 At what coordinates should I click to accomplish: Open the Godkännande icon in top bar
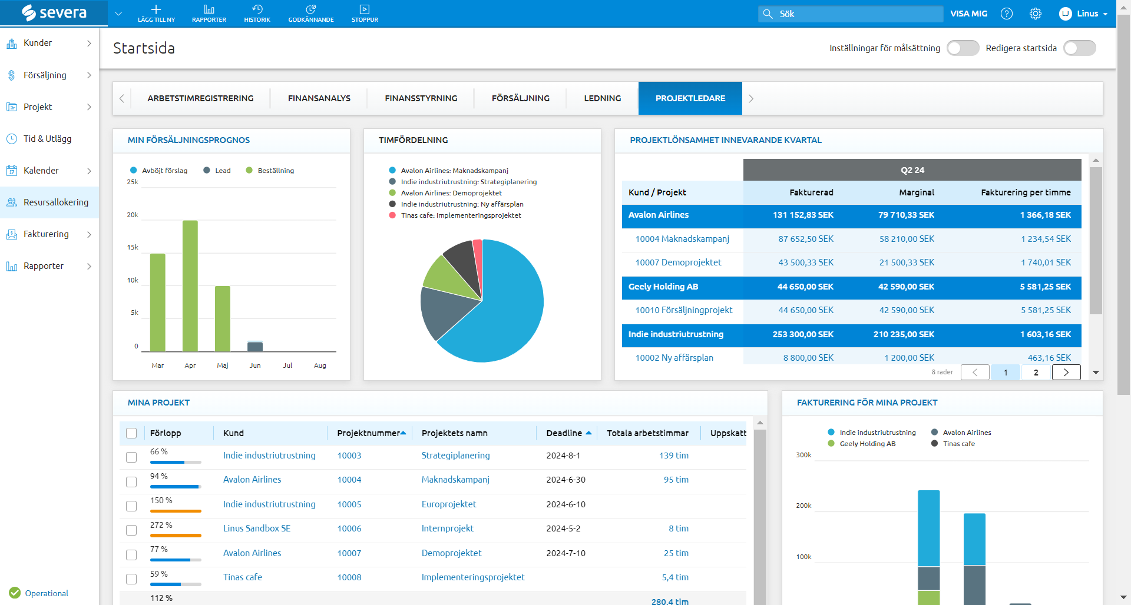point(310,10)
